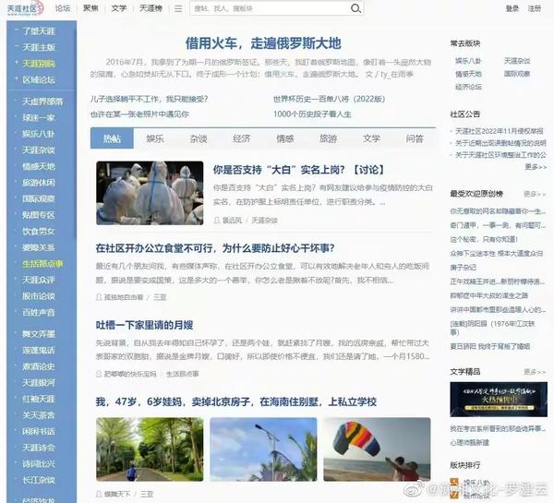Click the parachute beach thumbnail
Image resolution: width=554 pixels, height=503 pixels.
[x=377, y=449]
